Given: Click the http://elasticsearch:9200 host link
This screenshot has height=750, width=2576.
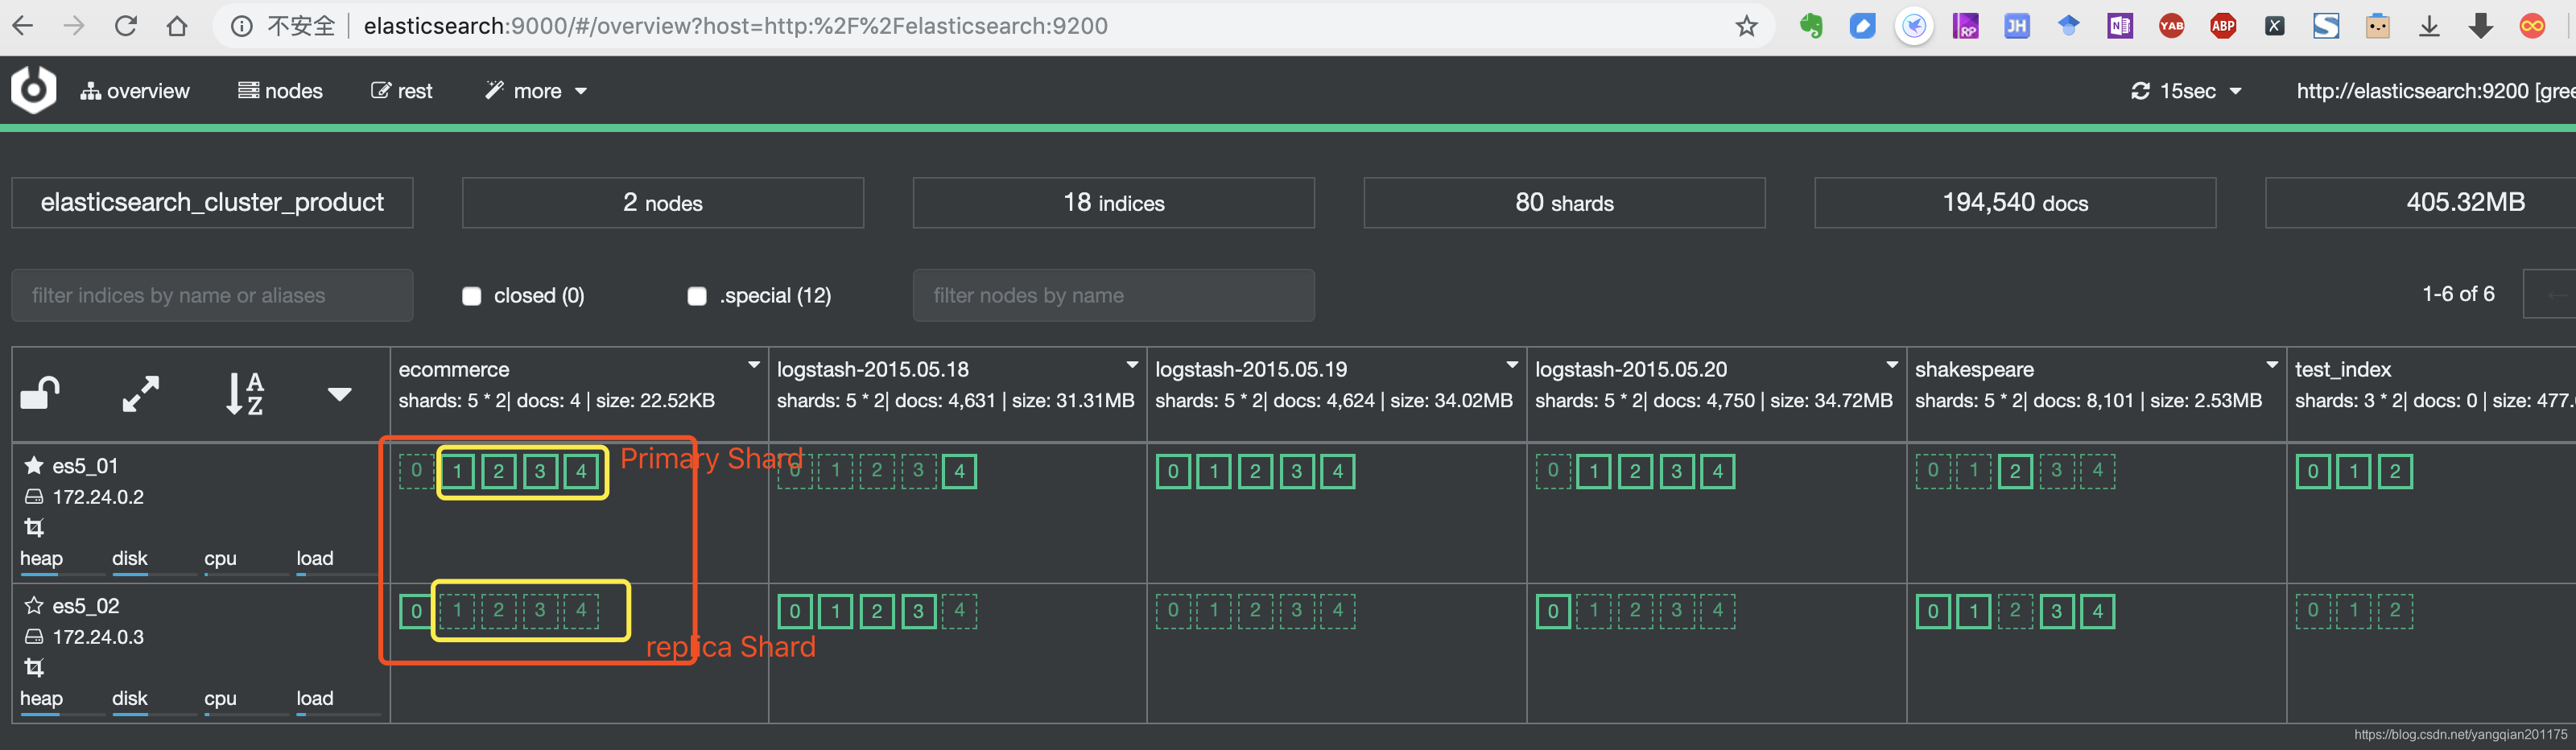Looking at the screenshot, I should (x=2435, y=91).
